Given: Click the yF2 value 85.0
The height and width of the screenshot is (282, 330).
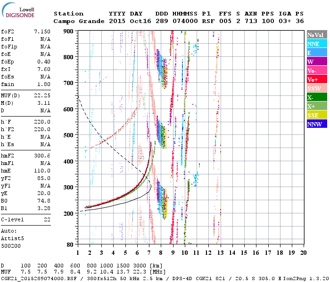Looking at the screenshot, I should (44, 178).
